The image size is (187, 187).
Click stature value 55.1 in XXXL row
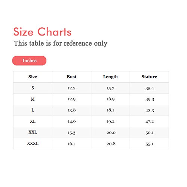(x=149, y=144)
